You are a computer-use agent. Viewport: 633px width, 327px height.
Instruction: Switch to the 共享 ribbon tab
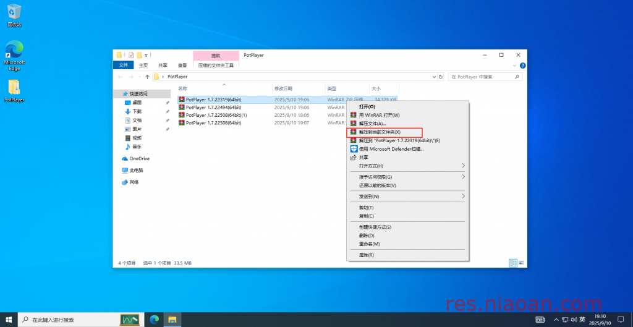tap(163, 65)
